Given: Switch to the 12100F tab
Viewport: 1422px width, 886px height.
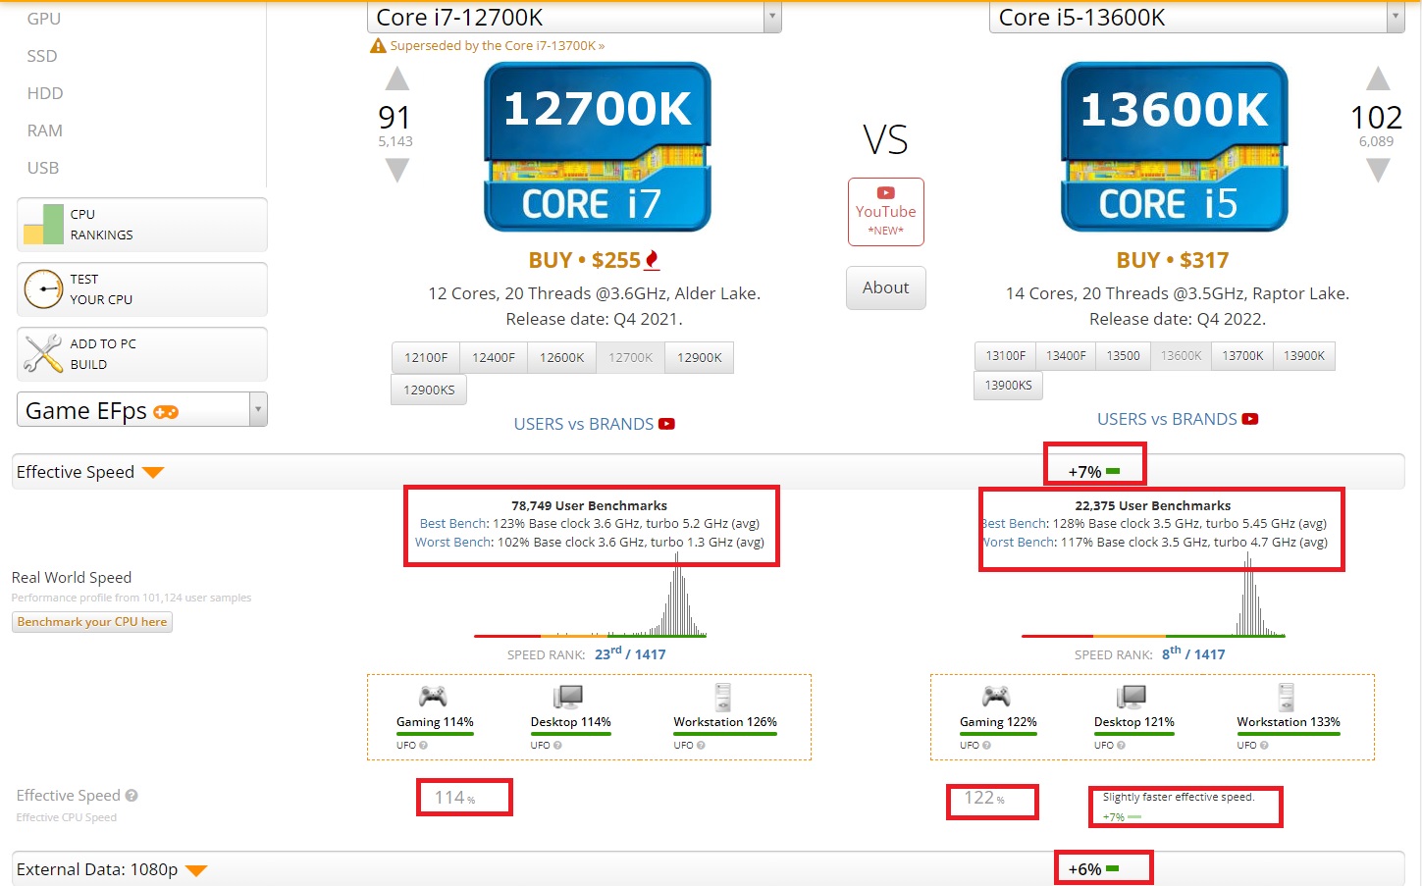Looking at the screenshot, I should coord(426,357).
